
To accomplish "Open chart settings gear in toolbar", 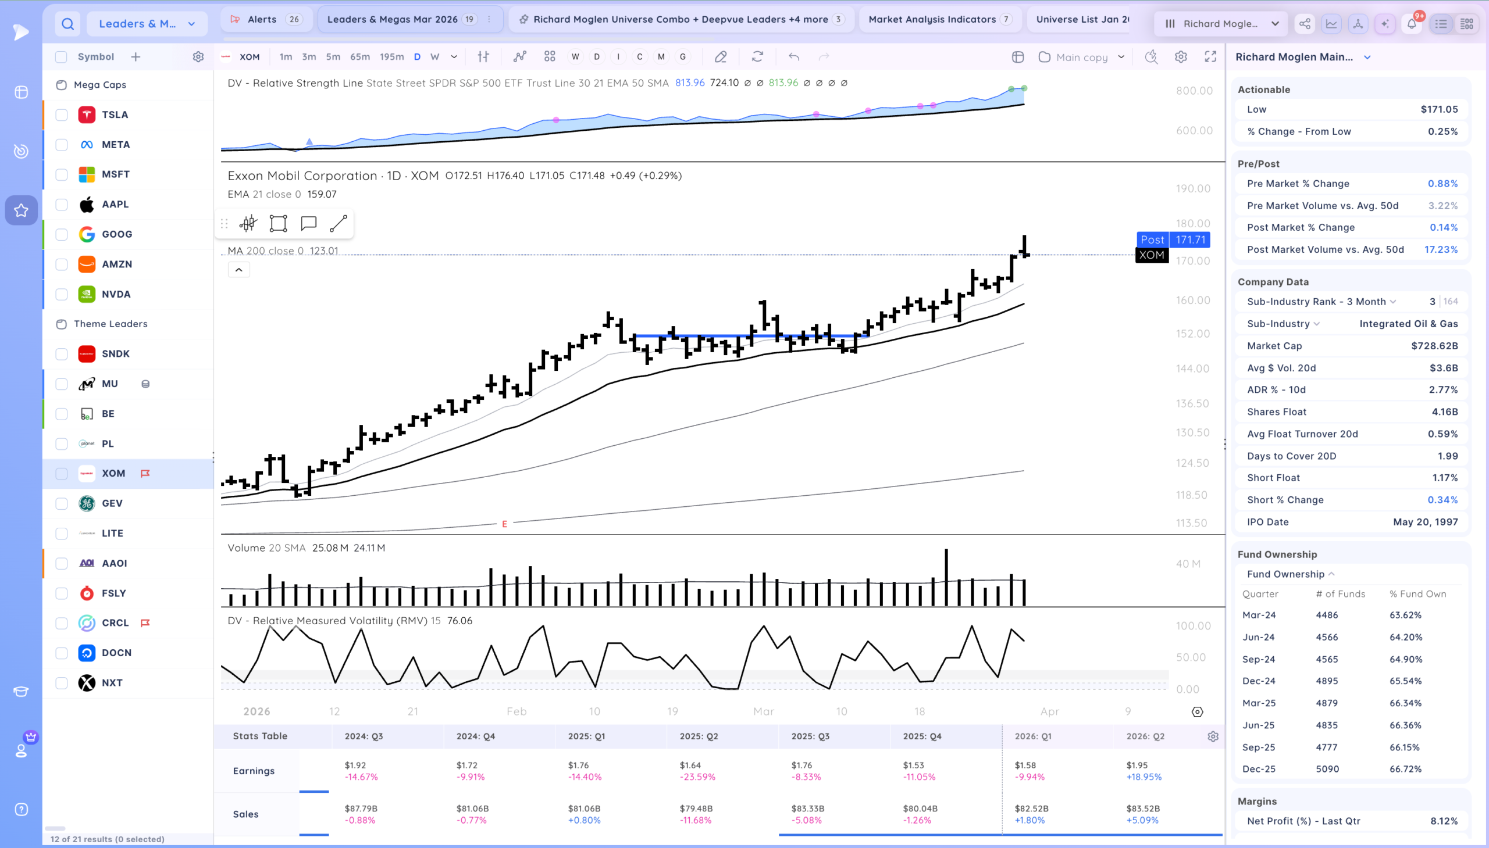I will coord(1181,57).
